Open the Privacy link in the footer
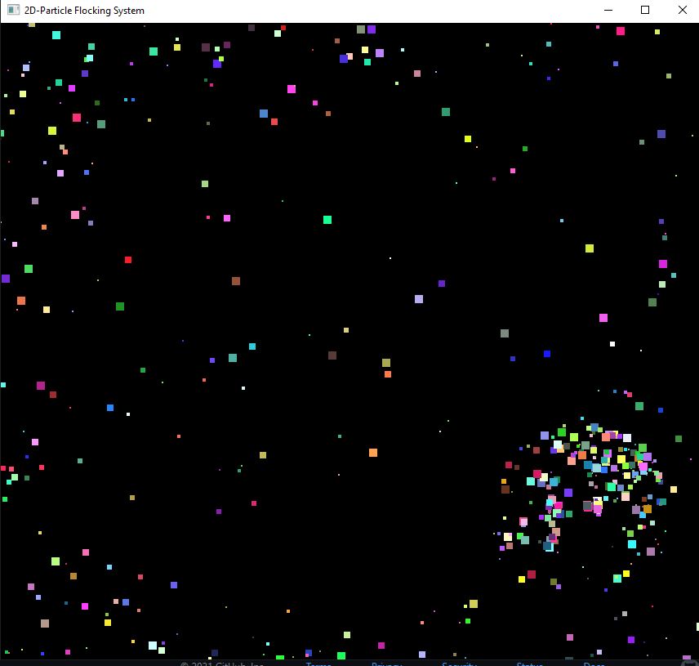 [386, 663]
